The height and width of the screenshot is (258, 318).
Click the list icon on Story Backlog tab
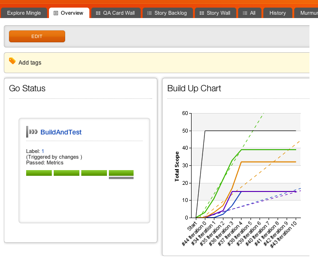(x=149, y=13)
